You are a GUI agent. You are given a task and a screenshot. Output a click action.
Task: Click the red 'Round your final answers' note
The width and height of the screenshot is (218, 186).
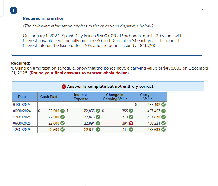tap(79, 73)
